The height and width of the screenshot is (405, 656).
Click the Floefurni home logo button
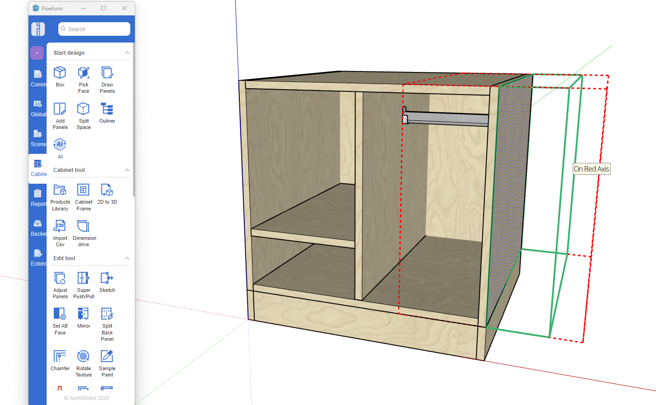(x=38, y=29)
